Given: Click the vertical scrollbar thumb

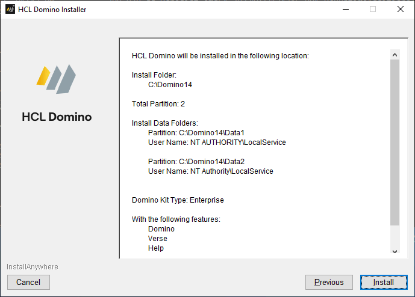Looking at the screenshot, I should tap(395, 142).
